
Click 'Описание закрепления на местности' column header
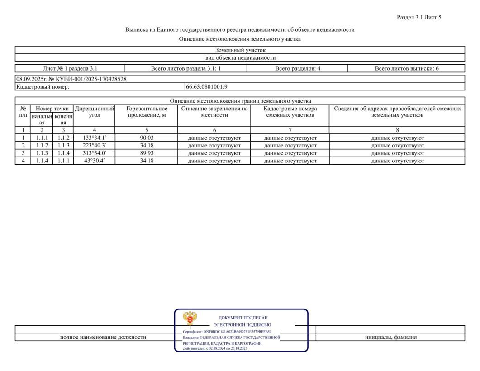(x=214, y=112)
